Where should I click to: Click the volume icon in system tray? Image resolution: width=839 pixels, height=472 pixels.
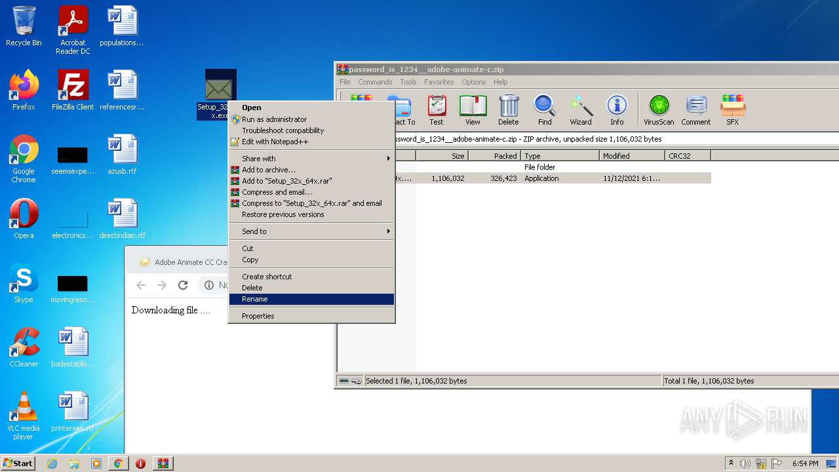[745, 463]
